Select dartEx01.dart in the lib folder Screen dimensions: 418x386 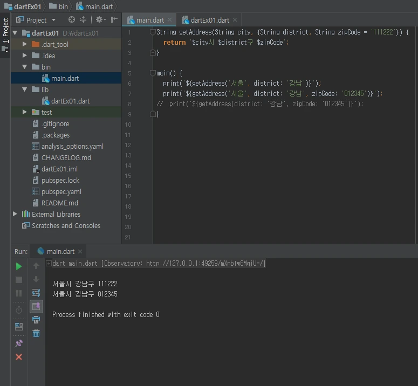(x=66, y=101)
